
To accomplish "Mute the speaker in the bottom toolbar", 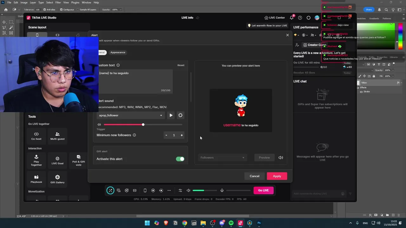I will pos(188,190).
